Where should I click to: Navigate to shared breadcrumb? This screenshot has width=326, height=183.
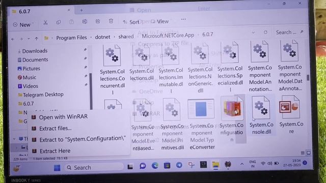126,37
